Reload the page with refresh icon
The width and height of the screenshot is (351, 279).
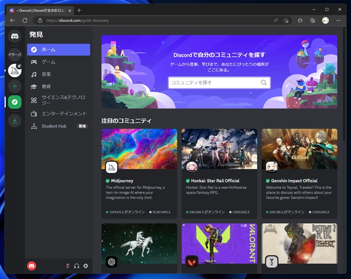(x=25, y=20)
